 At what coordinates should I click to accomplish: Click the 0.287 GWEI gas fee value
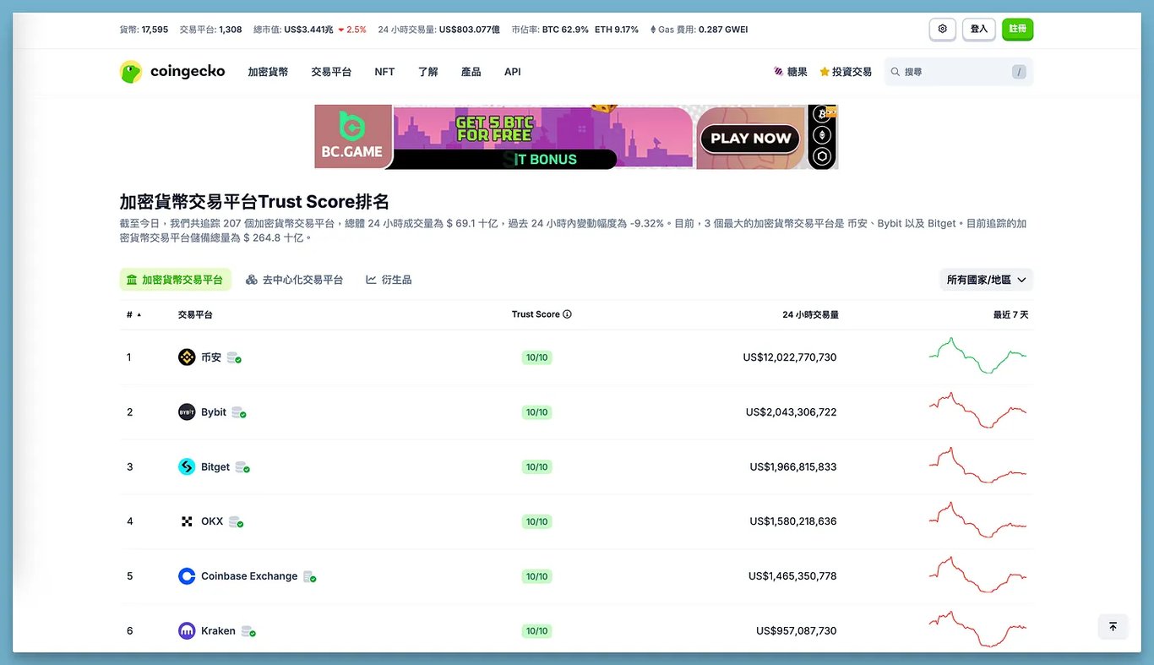click(723, 30)
